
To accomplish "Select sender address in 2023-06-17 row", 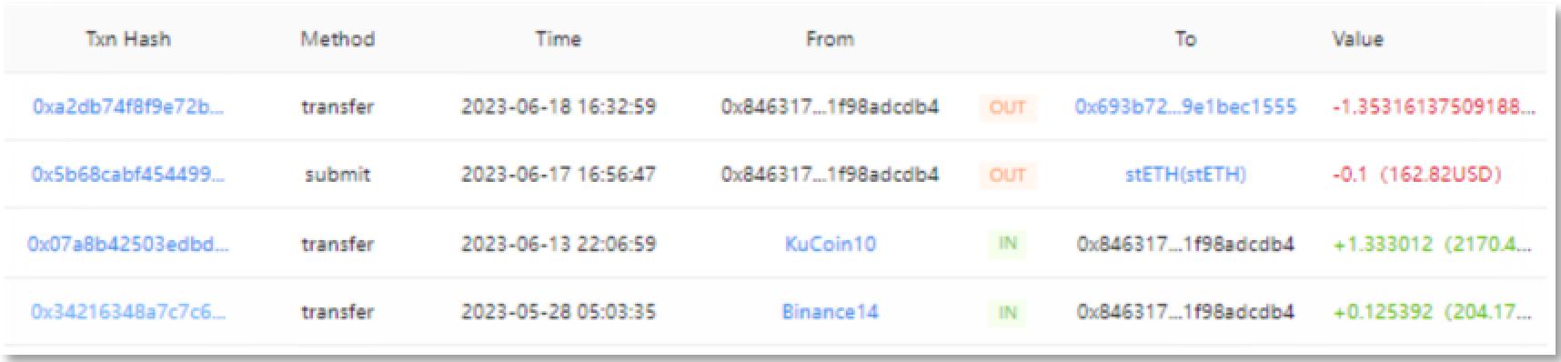I will pyautogui.click(x=830, y=175).
